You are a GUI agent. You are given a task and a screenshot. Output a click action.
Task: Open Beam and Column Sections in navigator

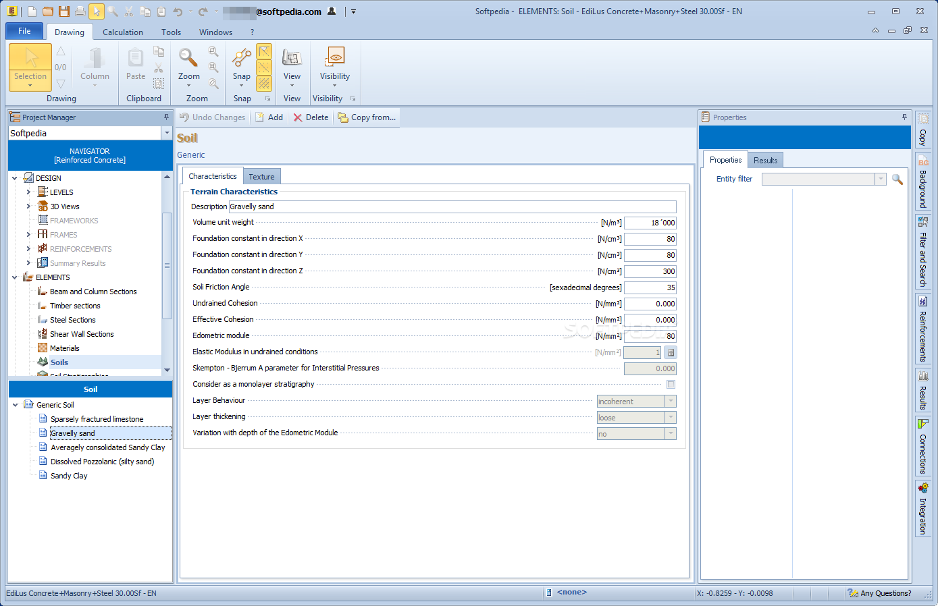point(93,292)
